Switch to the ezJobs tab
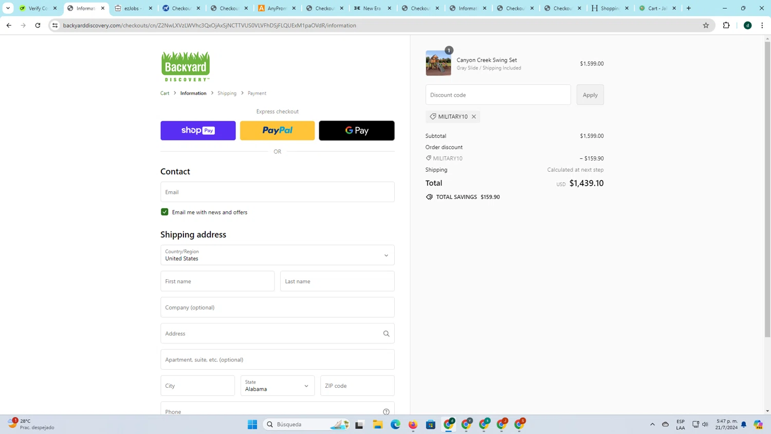This screenshot has height=434, width=771. (133, 8)
